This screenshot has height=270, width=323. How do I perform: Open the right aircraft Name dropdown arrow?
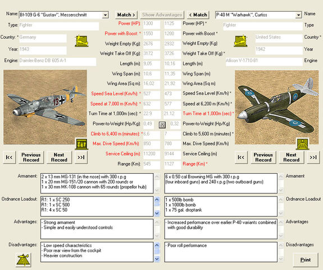tap(298, 15)
